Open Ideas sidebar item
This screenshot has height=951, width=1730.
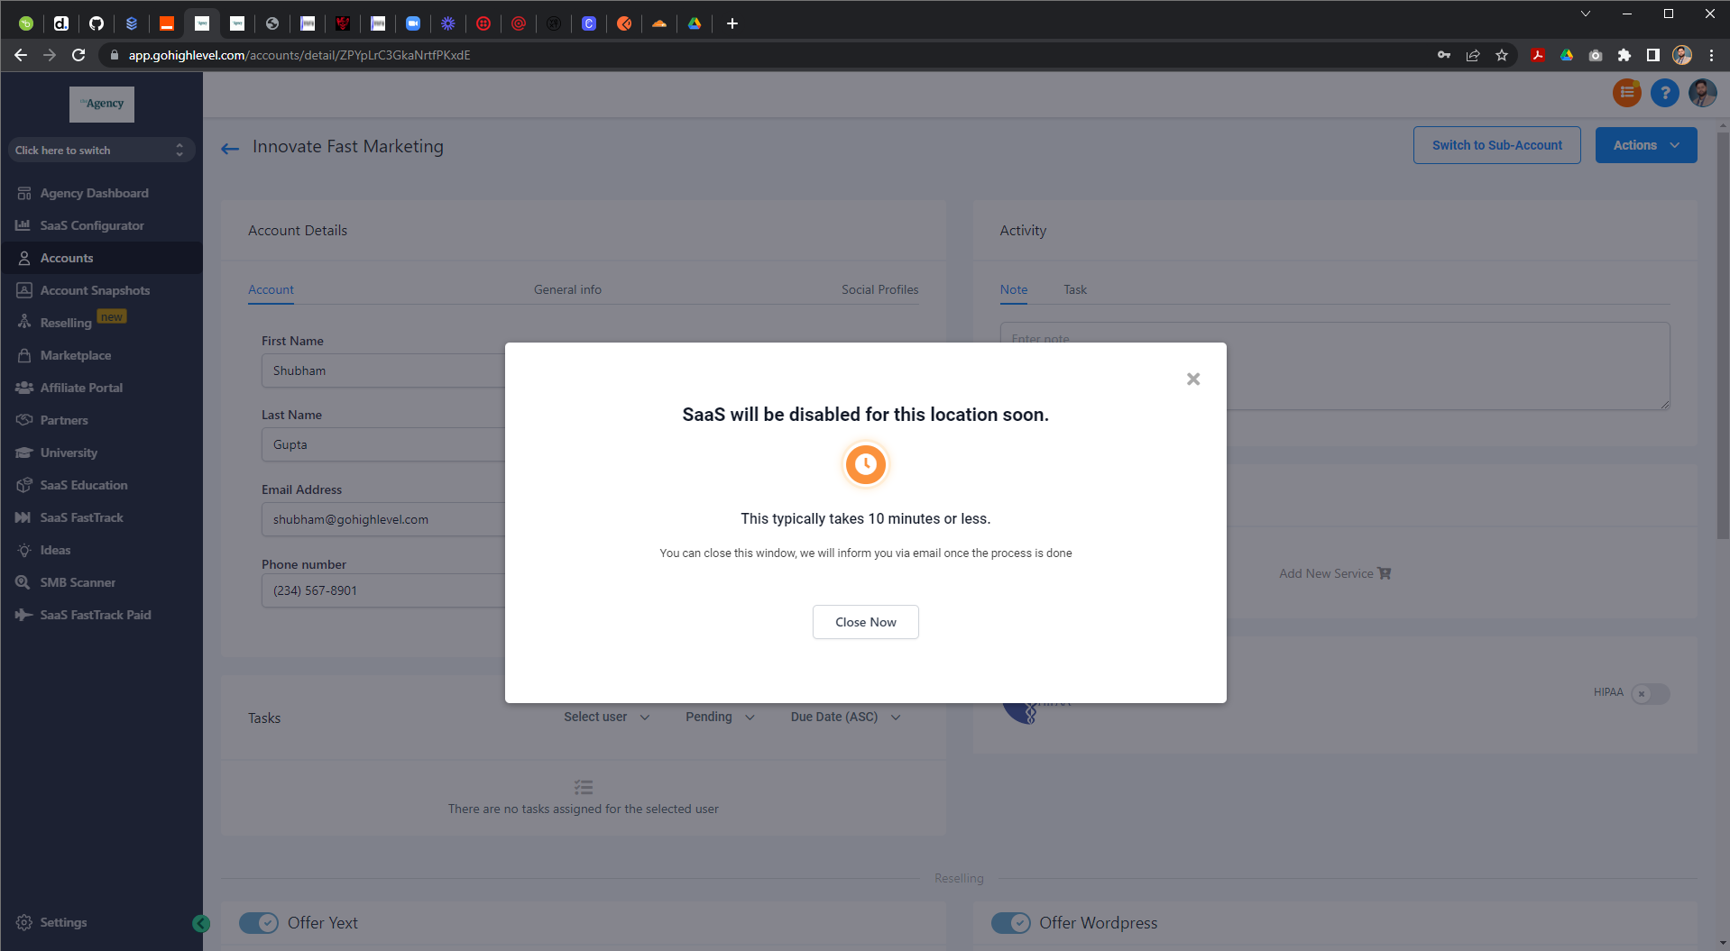click(x=55, y=550)
